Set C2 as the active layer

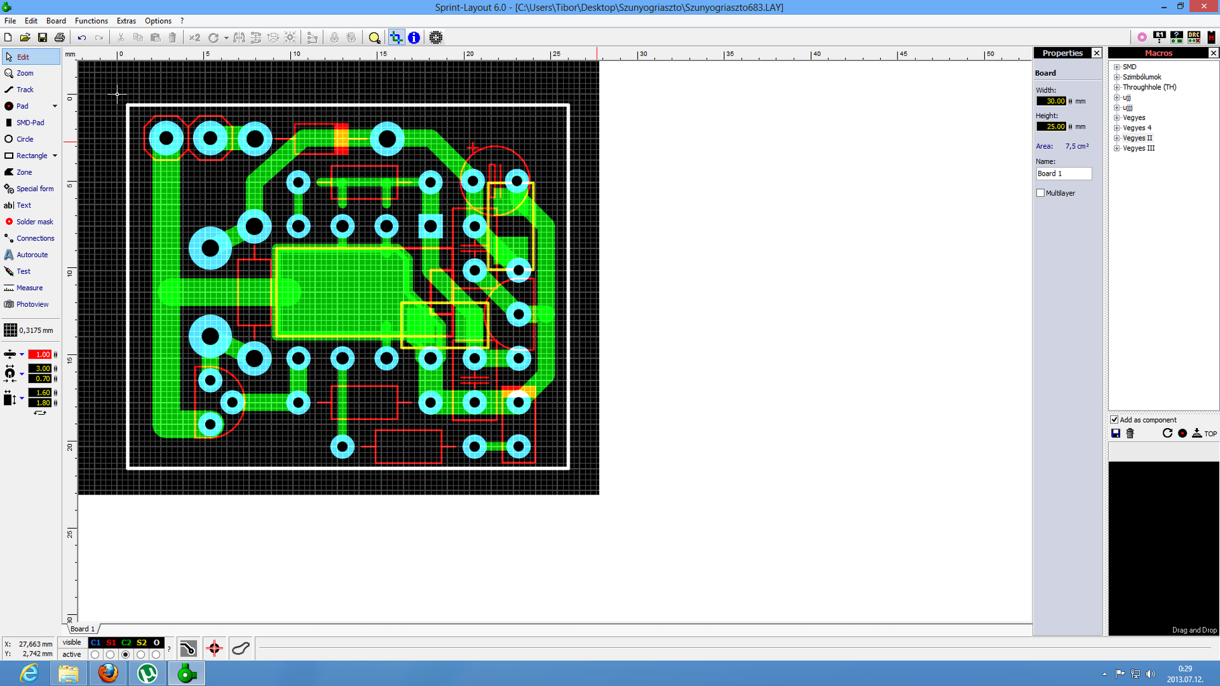(125, 655)
